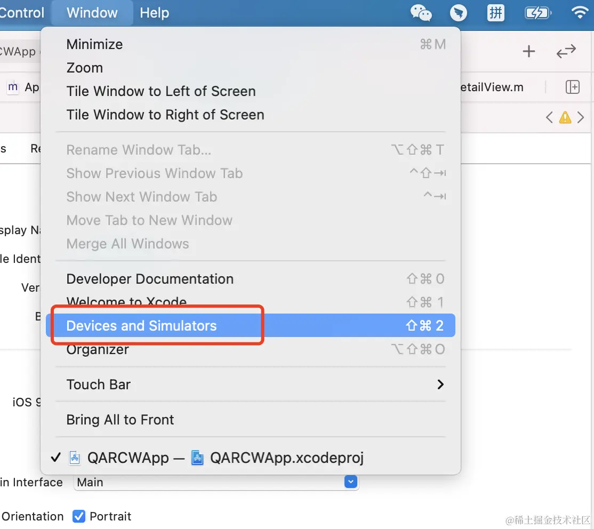Open the WeChat menu bar icon
The height and width of the screenshot is (529, 594).
point(421,13)
